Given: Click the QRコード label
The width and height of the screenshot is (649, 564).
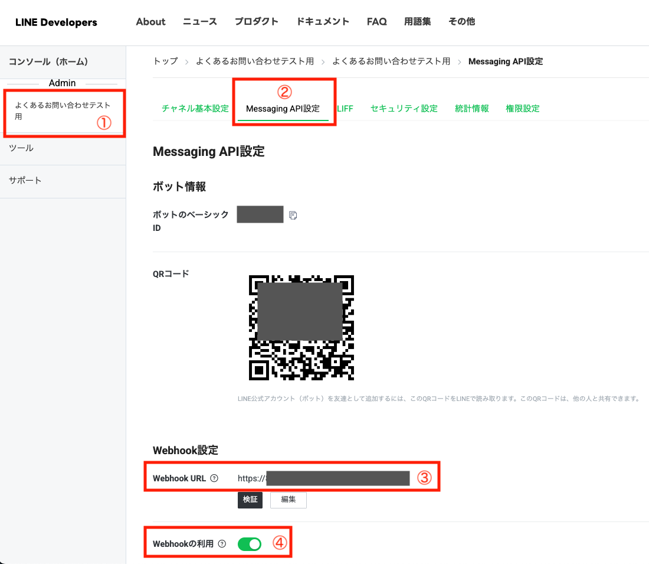Looking at the screenshot, I should 171,274.
